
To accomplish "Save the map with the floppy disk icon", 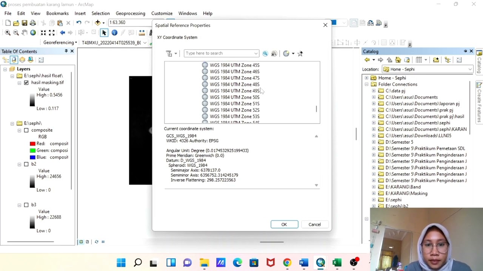I will click(24, 23).
